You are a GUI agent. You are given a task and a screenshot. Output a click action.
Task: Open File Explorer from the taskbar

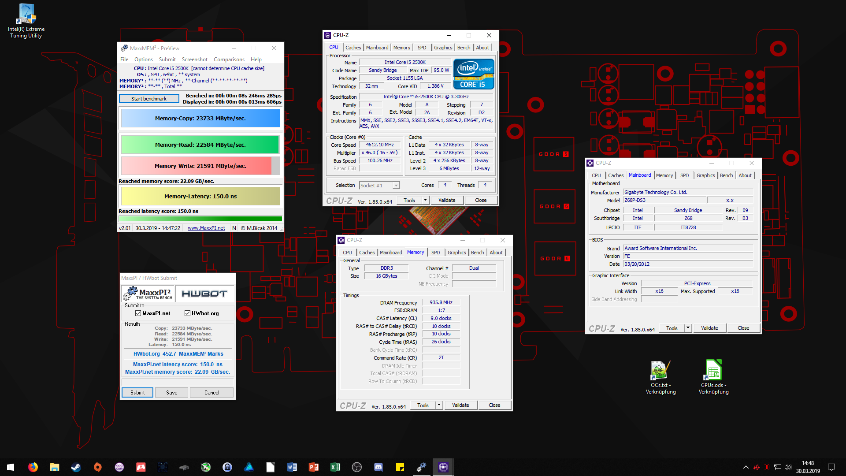54,467
